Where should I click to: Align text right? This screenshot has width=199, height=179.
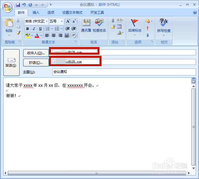tap(60, 35)
